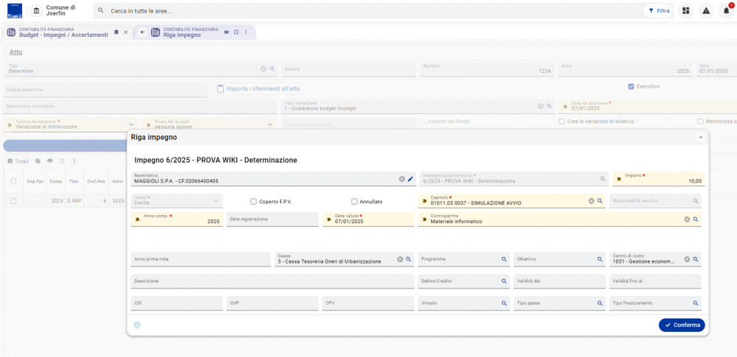This screenshot has width=737, height=357.
Task: Click the Cerca in tutte le aree search field
Action: tap(366, 11)
